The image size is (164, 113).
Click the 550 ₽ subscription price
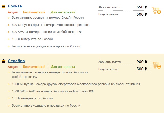pyautogui.click(x=142, y=7)
